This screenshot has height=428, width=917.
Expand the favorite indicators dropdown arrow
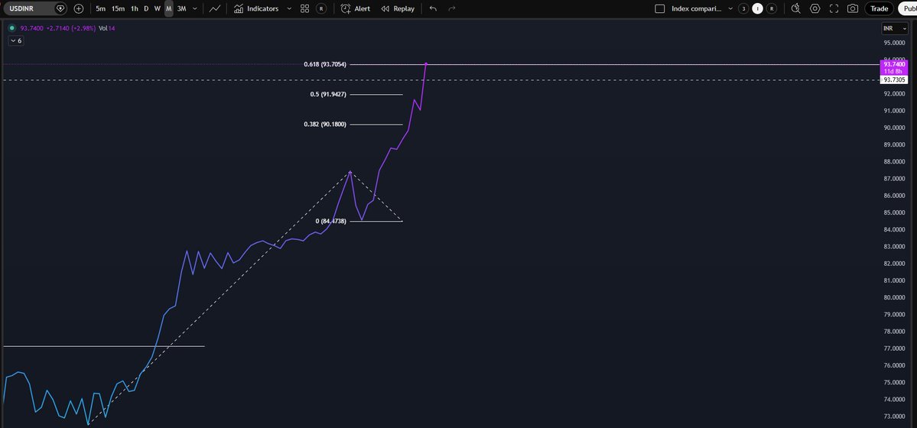click(289, 8)
